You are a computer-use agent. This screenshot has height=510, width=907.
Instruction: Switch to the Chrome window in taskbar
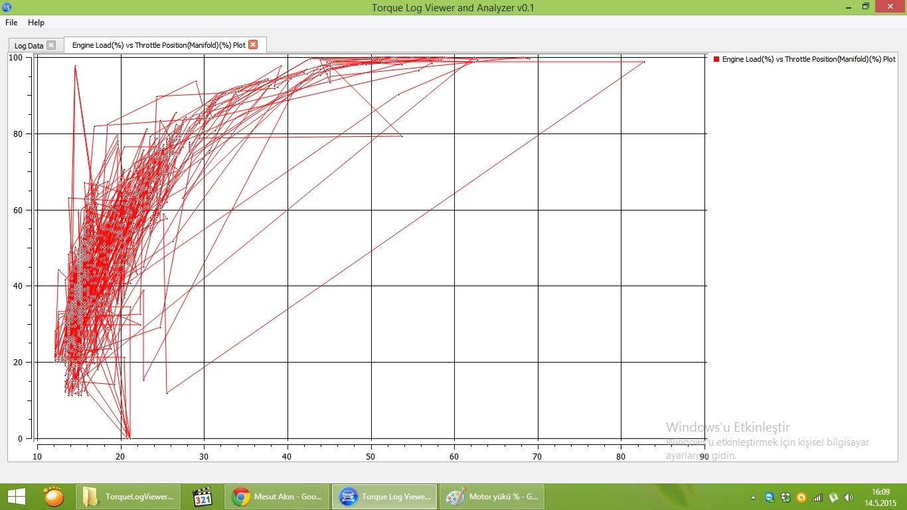[277, 497]
